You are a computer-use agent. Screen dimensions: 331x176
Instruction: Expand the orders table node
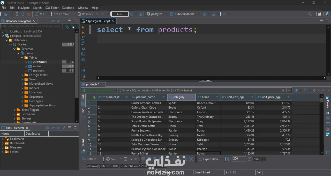[x=26, y=66]
